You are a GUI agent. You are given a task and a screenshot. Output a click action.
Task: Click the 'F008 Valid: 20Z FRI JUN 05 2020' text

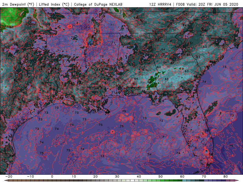[x=207, y=4]
